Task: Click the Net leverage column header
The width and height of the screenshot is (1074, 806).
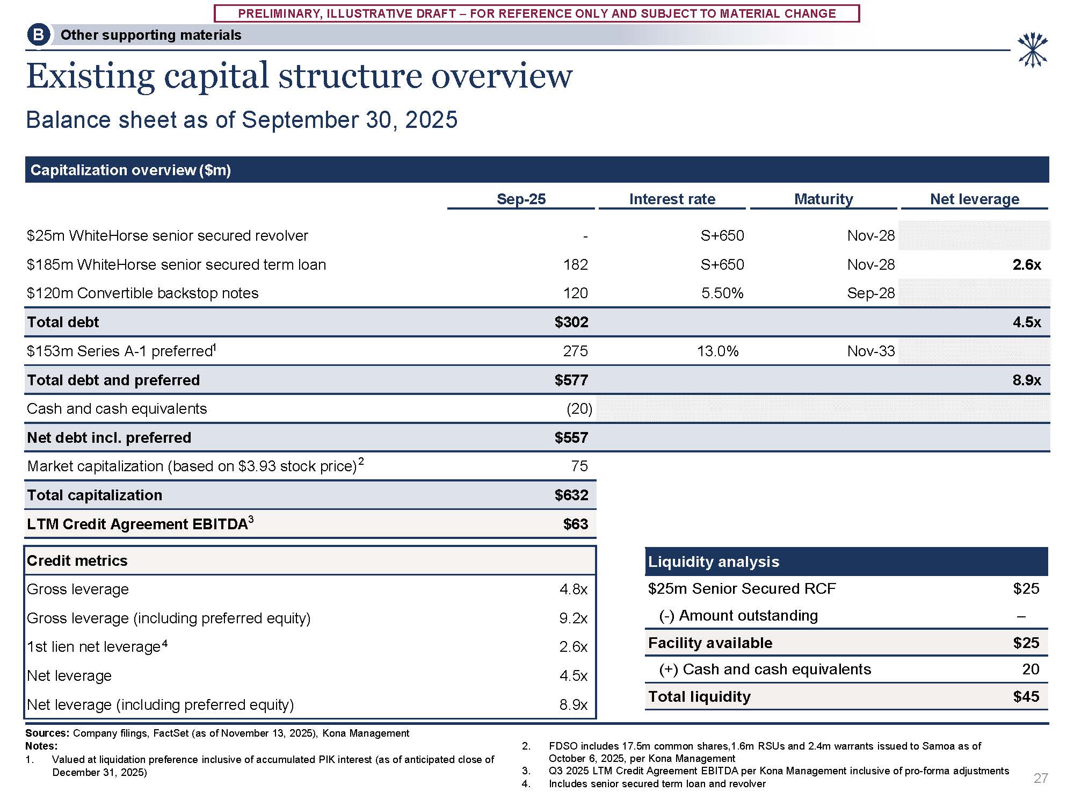Action: pos(974,199)
